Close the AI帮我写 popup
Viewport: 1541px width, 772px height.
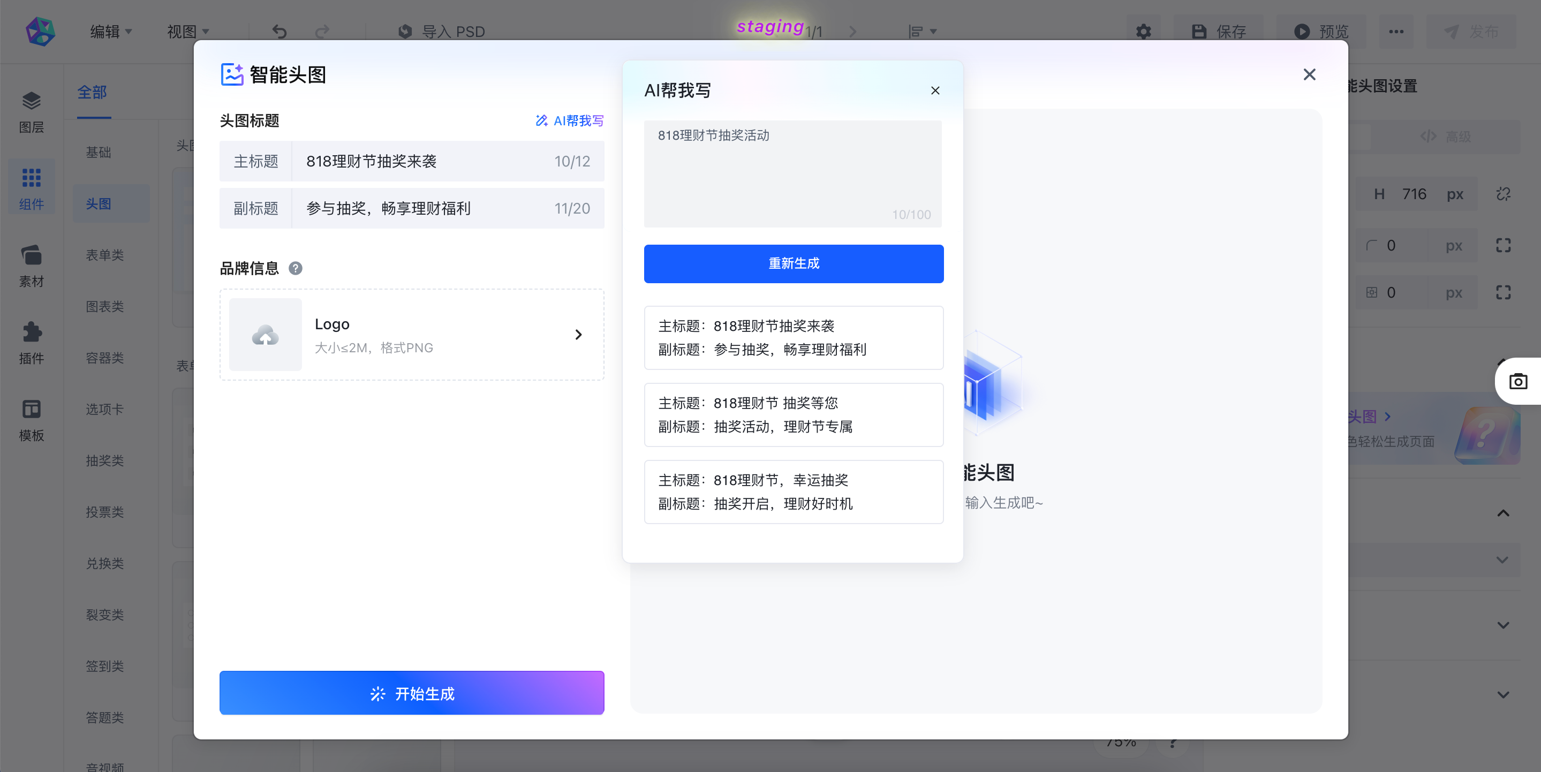pyautogui.click(x=935, y=90)
